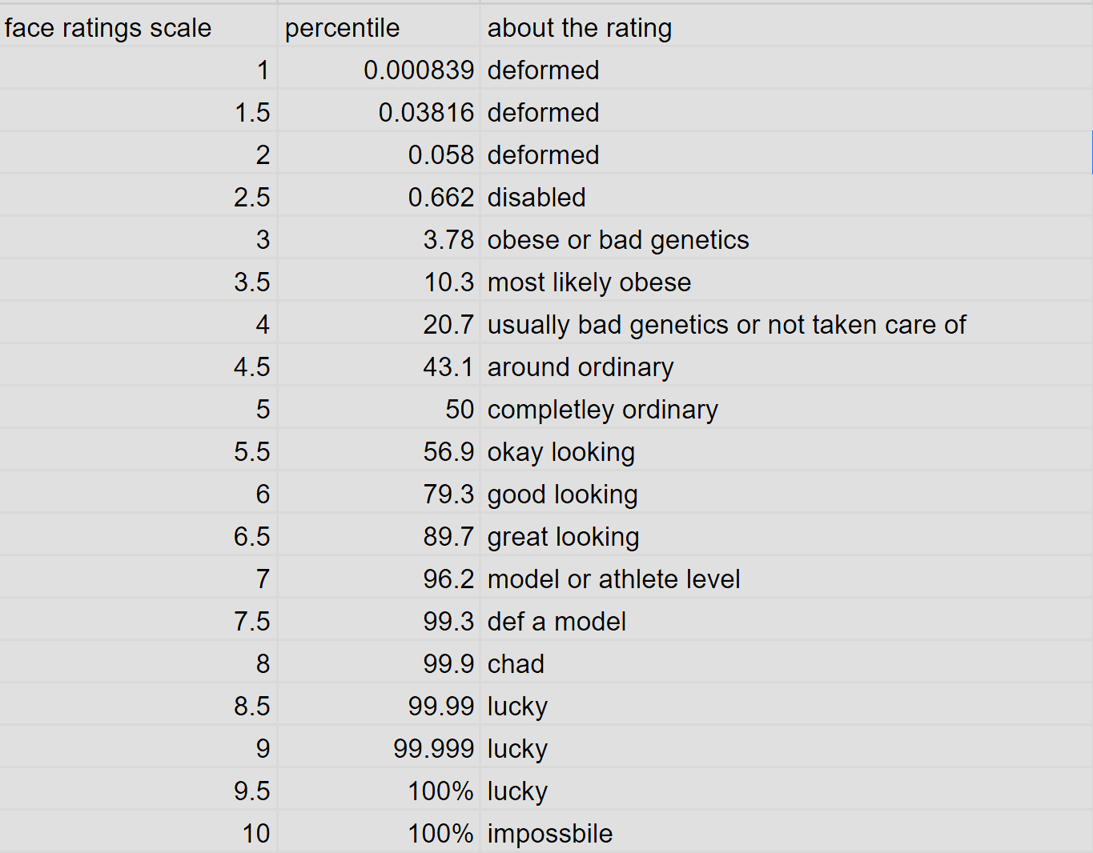Select the 'impossbile' cell
Image resolution: width=1093 pixels, height=853 pixels.
point(550,834)
